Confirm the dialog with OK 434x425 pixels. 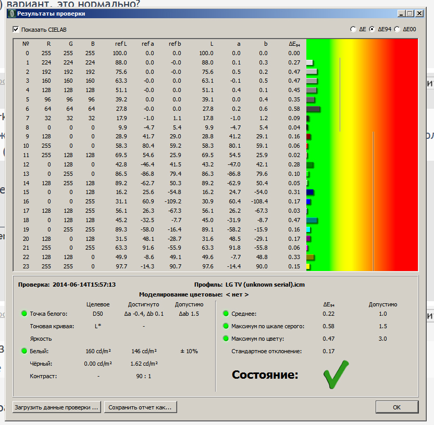coord(396,407)
